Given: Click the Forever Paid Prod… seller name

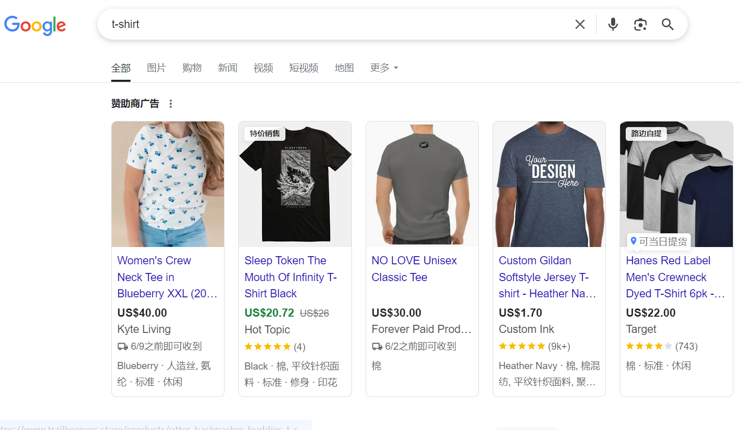Looking at the screenshot, I should coord(422,329).
